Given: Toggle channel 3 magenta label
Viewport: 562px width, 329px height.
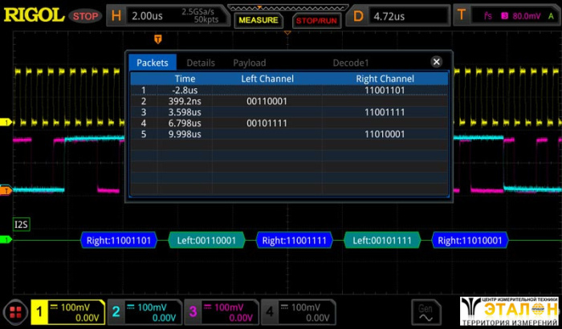Looking at the screenshot, I should point(193,312).
